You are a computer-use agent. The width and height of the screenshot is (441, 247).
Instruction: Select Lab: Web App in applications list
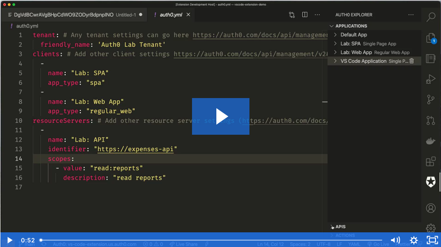tap(356, 52)
